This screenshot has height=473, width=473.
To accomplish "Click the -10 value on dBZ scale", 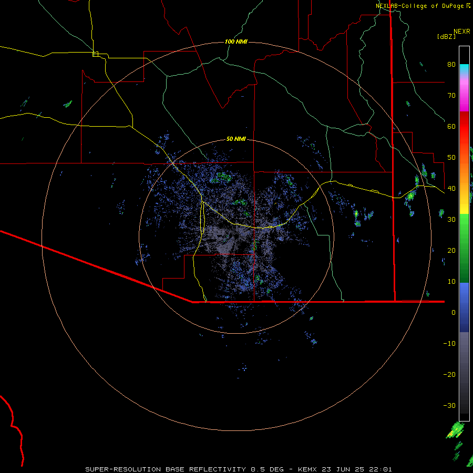I will click(449, 344).
